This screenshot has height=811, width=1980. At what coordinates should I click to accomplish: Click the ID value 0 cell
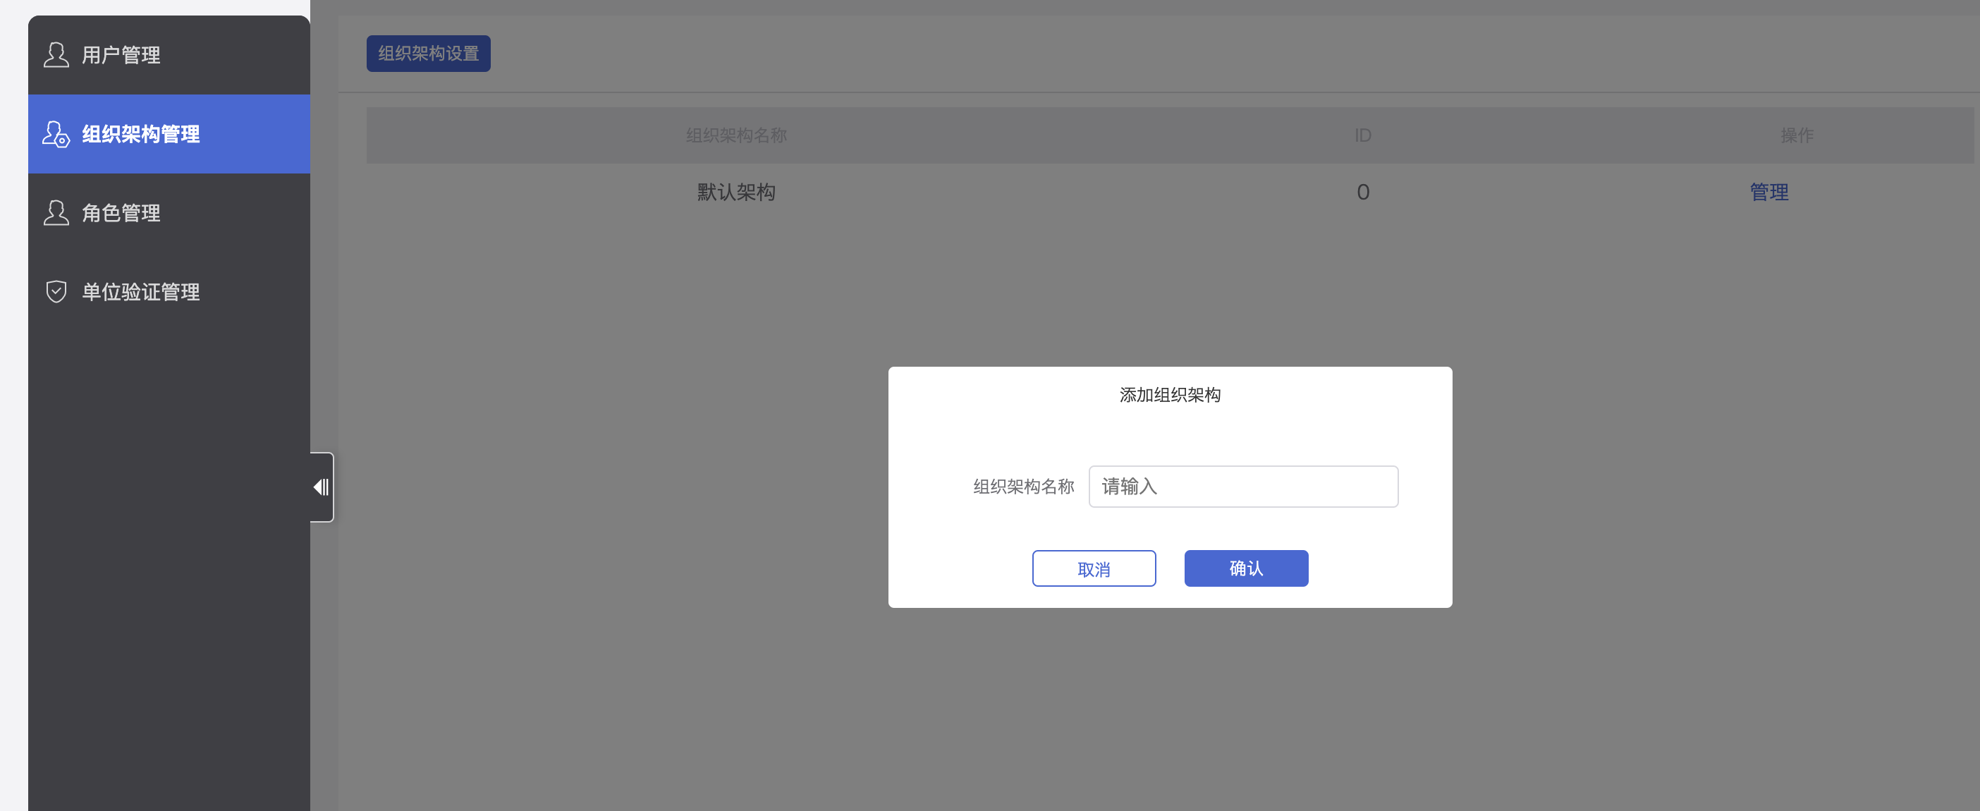point(1362,193)
